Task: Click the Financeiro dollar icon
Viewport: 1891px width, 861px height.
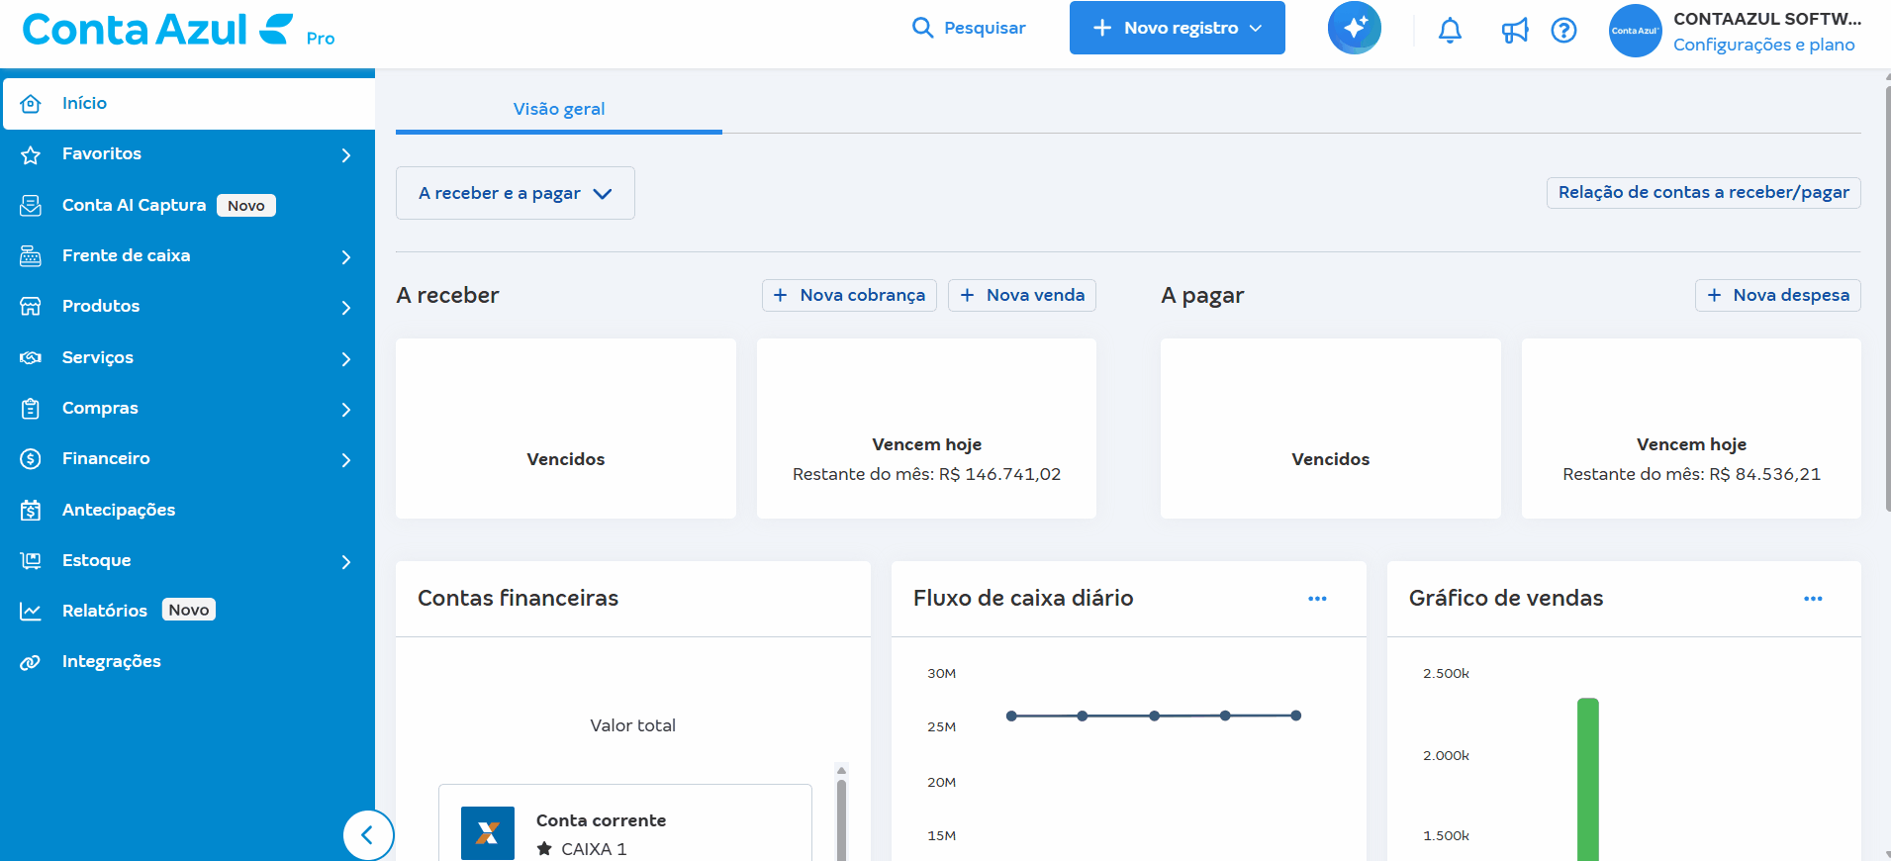Action: [x=31, y=459]
